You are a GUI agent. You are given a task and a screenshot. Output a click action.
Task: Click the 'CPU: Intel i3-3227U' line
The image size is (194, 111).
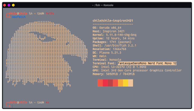(x=119, y=67)
